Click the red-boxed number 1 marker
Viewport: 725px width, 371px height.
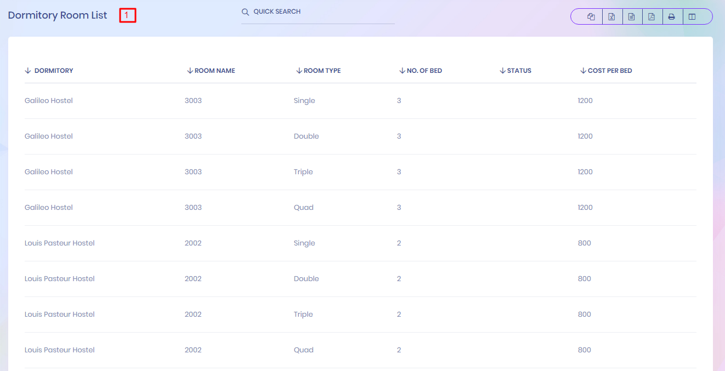pyautogui.click(x=127, y=16)
